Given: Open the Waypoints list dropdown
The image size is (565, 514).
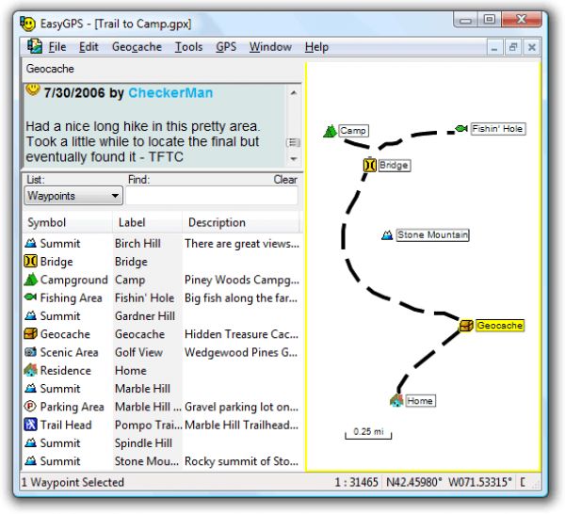Looking at the screenshot, I should click(x=73, y=196).
